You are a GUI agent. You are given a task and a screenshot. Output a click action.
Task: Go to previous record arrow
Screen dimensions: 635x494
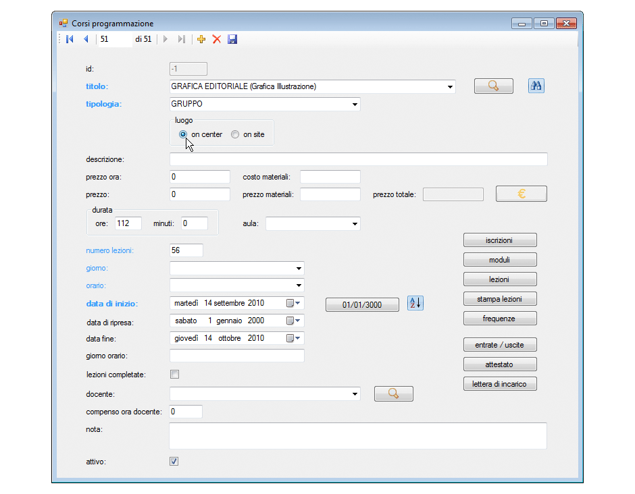tap(86, 39)
